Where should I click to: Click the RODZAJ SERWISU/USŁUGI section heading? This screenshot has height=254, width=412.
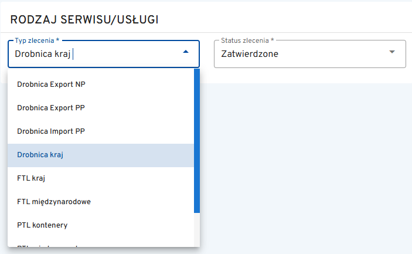point(85,19)
